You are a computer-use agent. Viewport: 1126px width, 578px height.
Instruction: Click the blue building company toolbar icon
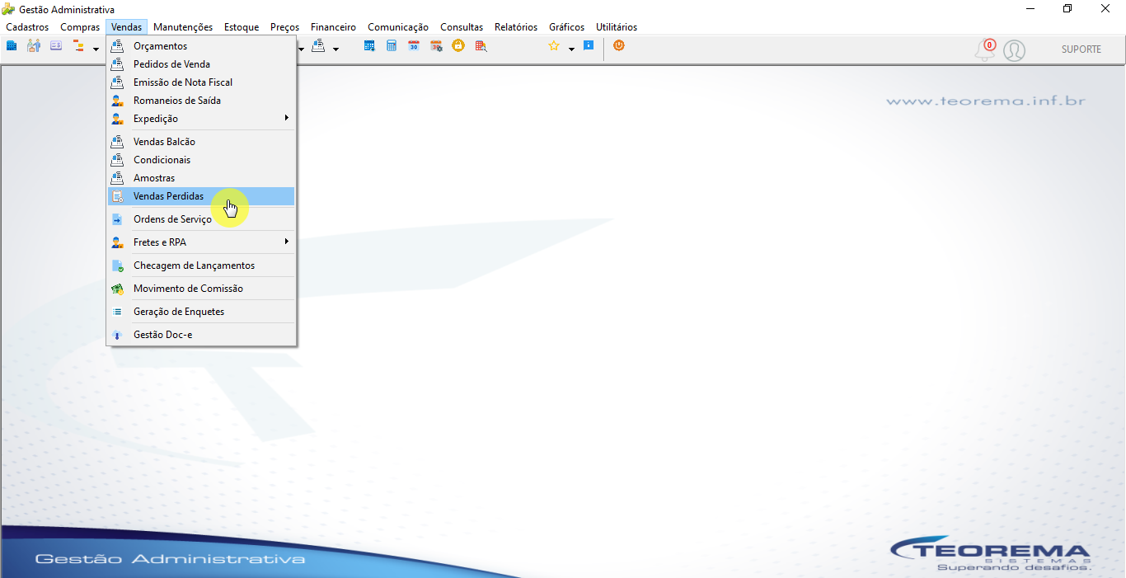click(x=12, y=46)
